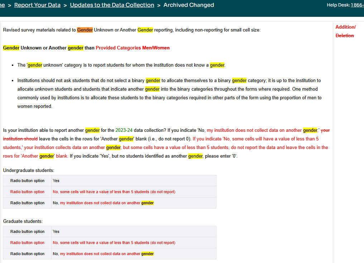The image size is (364, 263).
Task: Click the struck-through Deletion legend label
Action: (x=345, y=35)
